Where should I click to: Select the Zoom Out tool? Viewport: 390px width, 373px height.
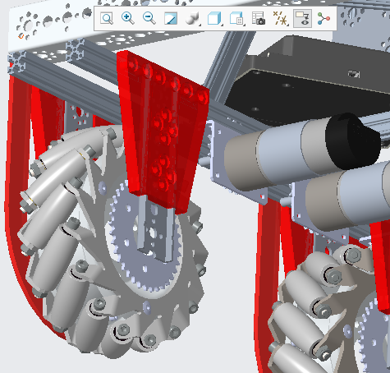click(149, 18)
